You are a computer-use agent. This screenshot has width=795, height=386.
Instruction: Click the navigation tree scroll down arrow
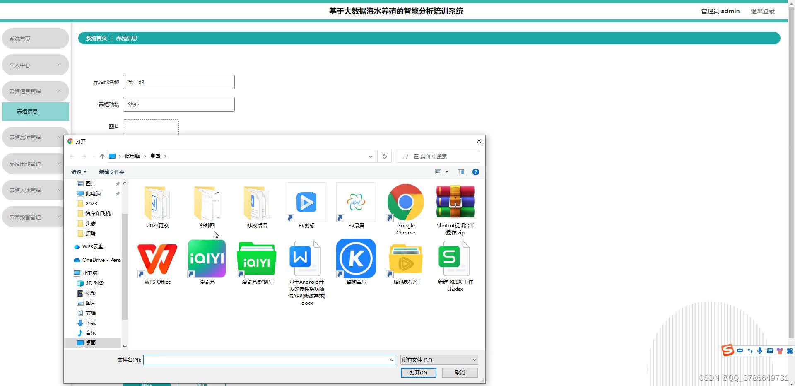coord(125,346)
